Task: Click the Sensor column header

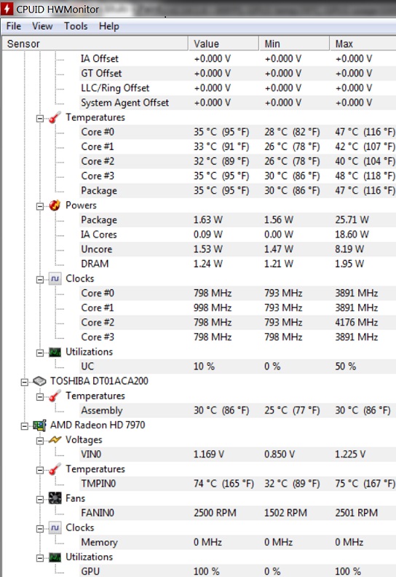Action: [x=95, y=44]
